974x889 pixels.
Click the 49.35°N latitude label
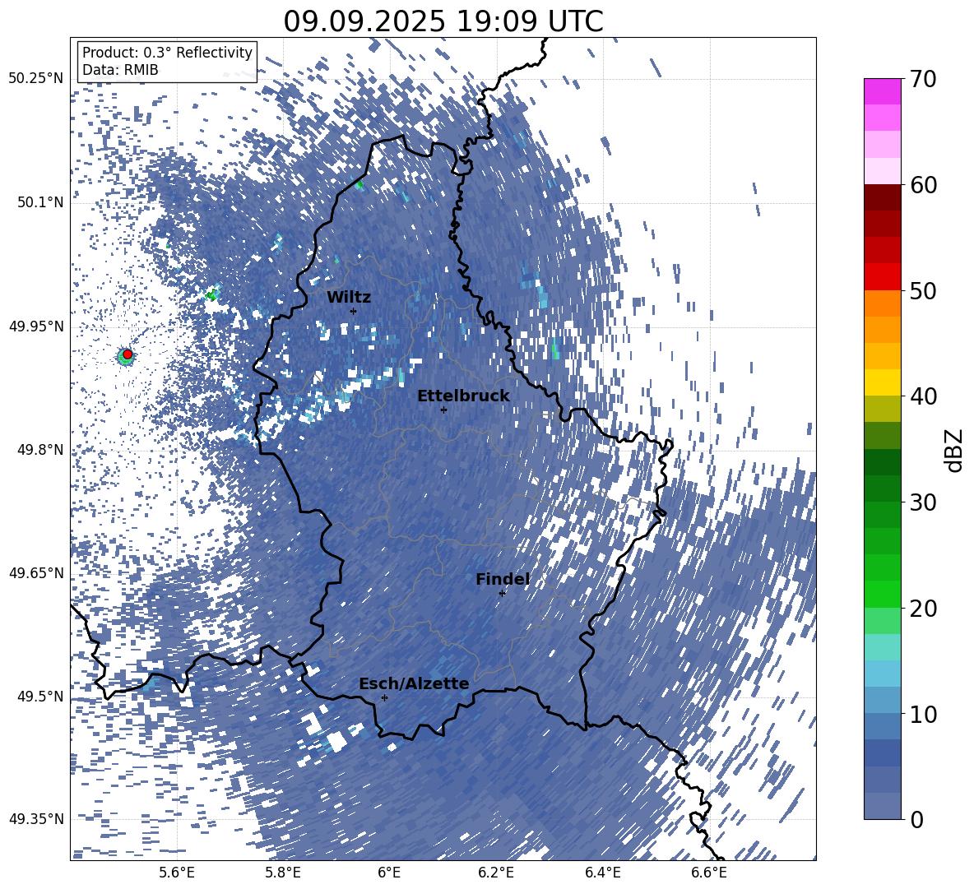(x=36, y=819)
